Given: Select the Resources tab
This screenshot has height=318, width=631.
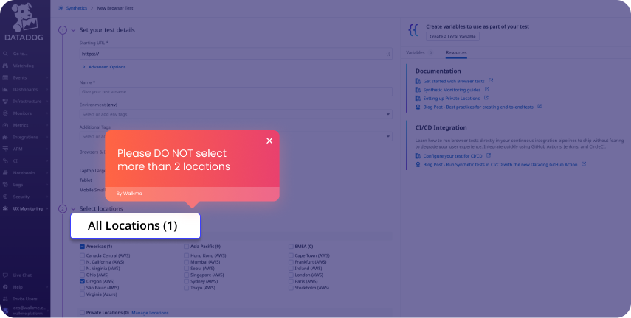Looking at the screenshot, I should [455, 53].
